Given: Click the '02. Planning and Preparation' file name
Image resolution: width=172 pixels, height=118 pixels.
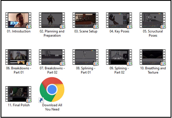Looking at the screenshot, I should (52, 34).
